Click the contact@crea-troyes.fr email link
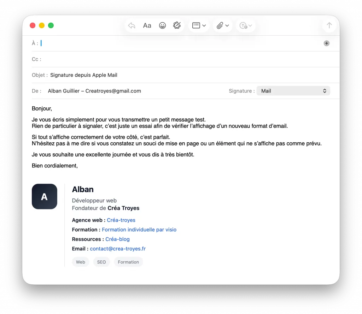Viewport: 362px width, 314px height. 118,249
